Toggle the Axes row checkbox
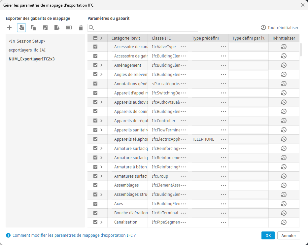Screen dimensions: 308x245 (x=95, y=204)
